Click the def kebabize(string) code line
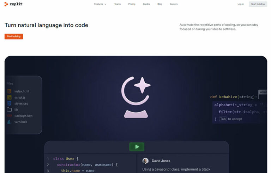 233,97
